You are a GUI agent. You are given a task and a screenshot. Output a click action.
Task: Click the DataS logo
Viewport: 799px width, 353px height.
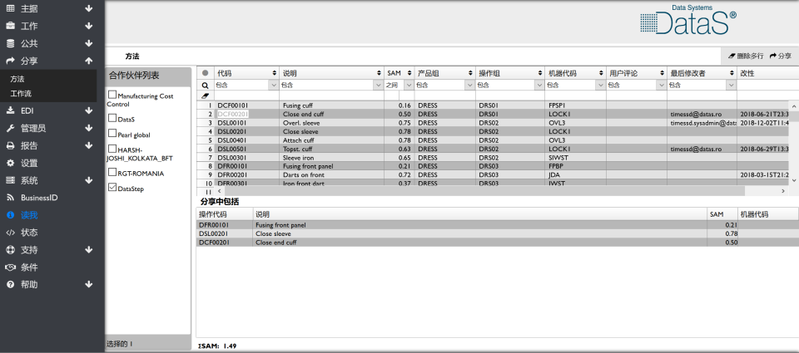tap(688, 20)
